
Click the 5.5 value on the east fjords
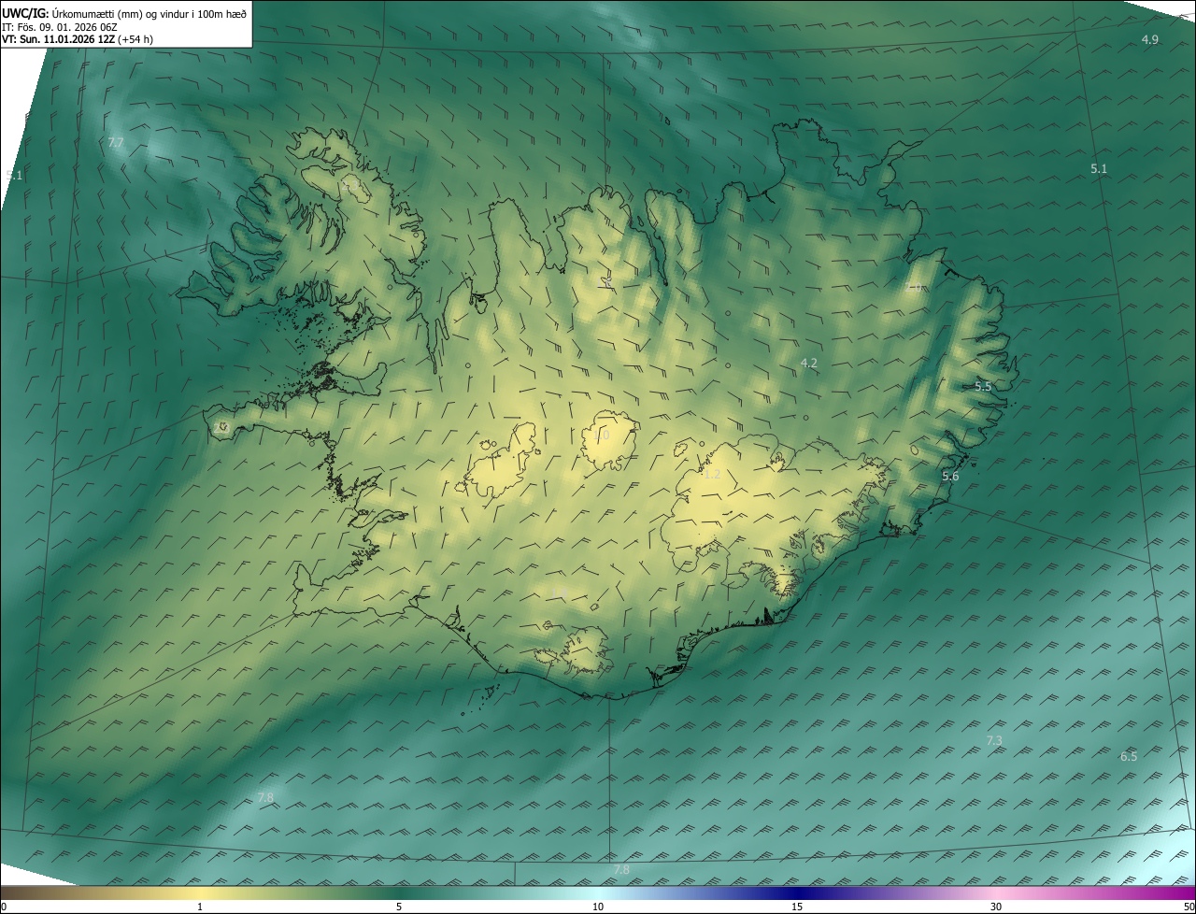(x=983, y=387)
